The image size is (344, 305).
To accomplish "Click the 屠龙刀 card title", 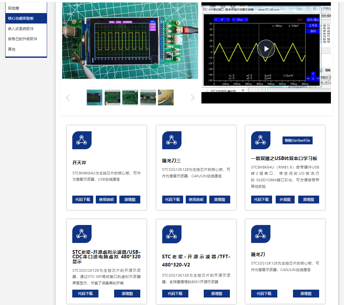I will (x=258, y=255).
